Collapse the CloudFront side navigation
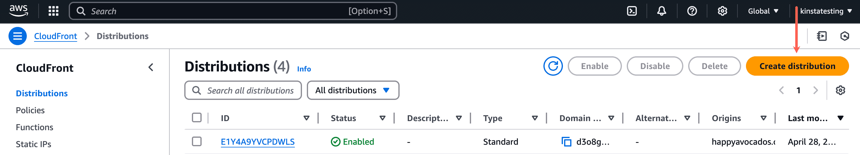 (151, 68)
